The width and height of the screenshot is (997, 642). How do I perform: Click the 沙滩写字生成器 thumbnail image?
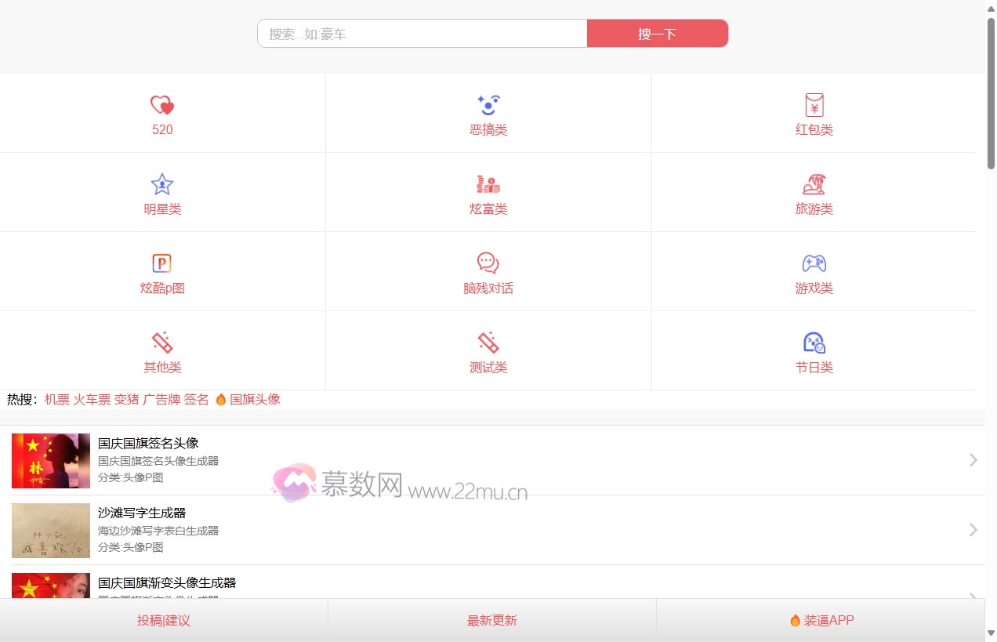click(51, 531)
